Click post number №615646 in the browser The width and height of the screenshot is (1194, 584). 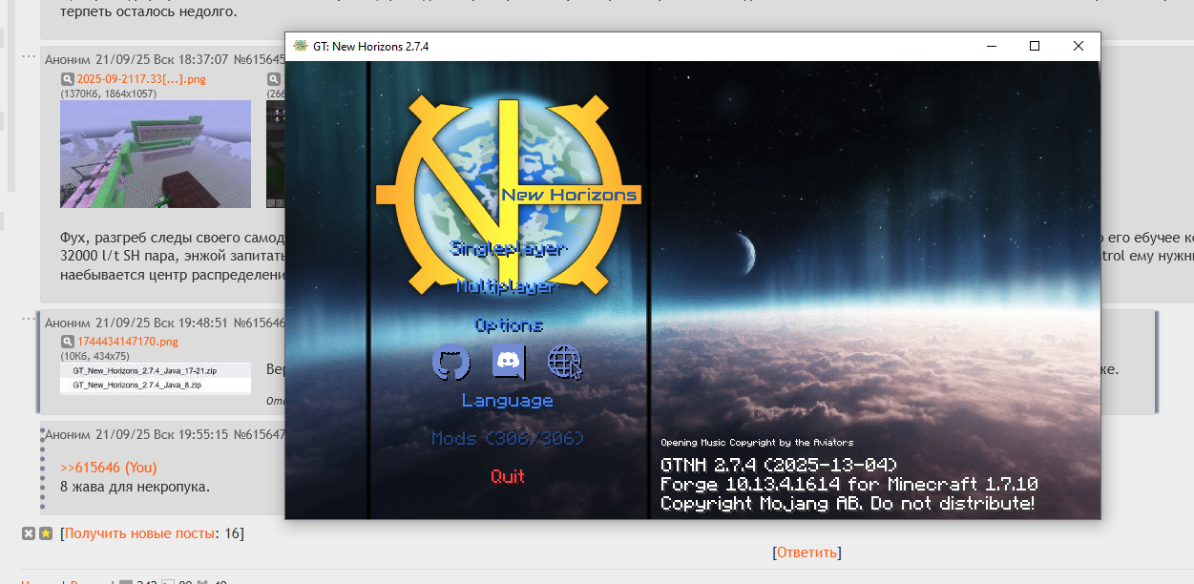(260, 323)
